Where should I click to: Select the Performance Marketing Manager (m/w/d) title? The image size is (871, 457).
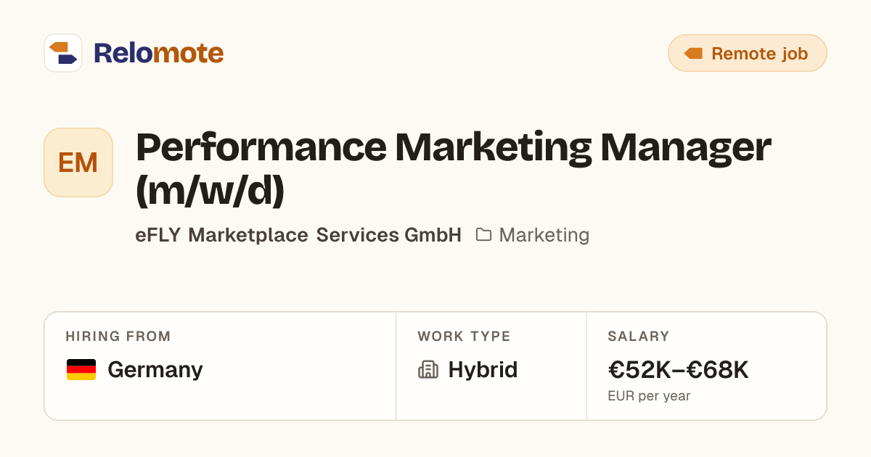pos(453,168)
